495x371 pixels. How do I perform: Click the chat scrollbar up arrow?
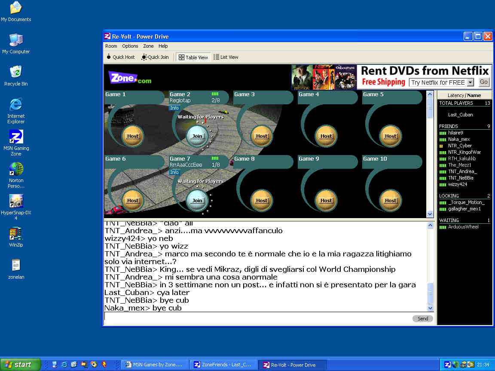(430, 225)
